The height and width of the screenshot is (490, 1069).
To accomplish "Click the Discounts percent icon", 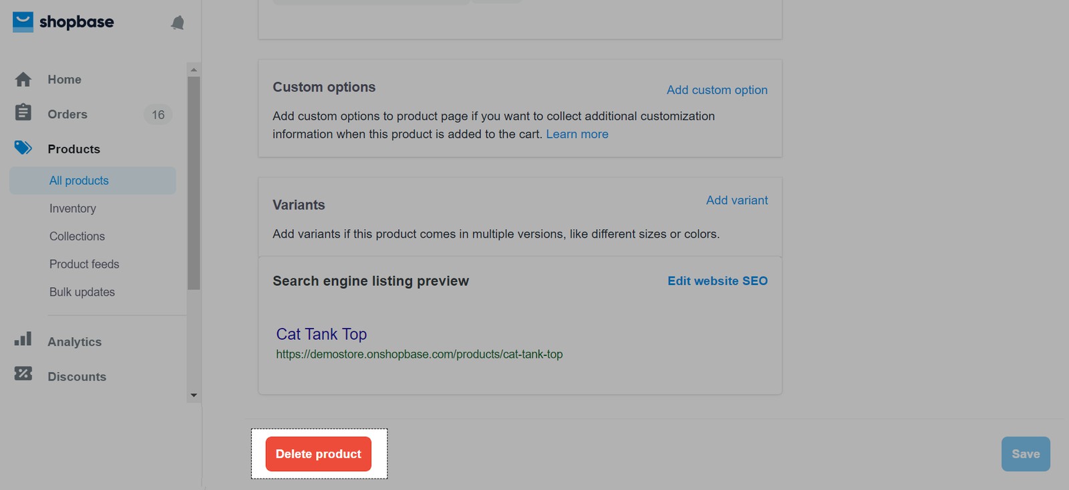I will click(x=23, y=374).
